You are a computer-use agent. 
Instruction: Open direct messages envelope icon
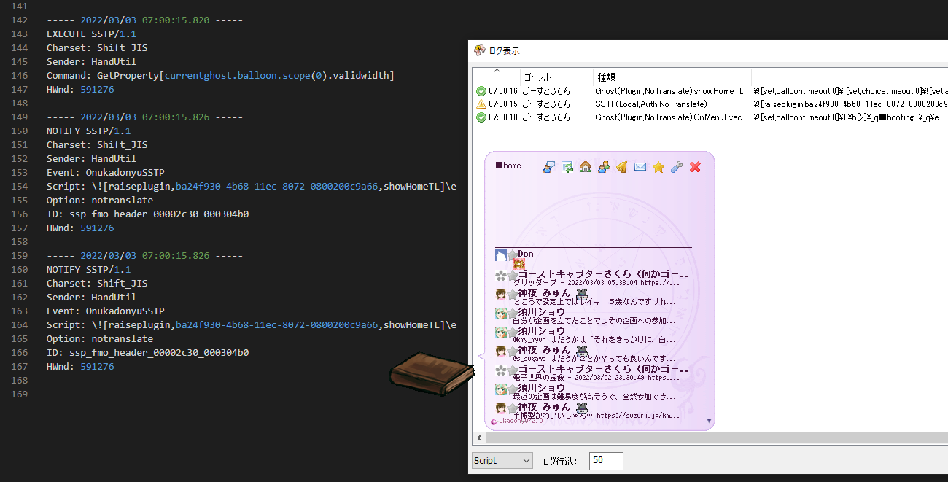point(640,167)
